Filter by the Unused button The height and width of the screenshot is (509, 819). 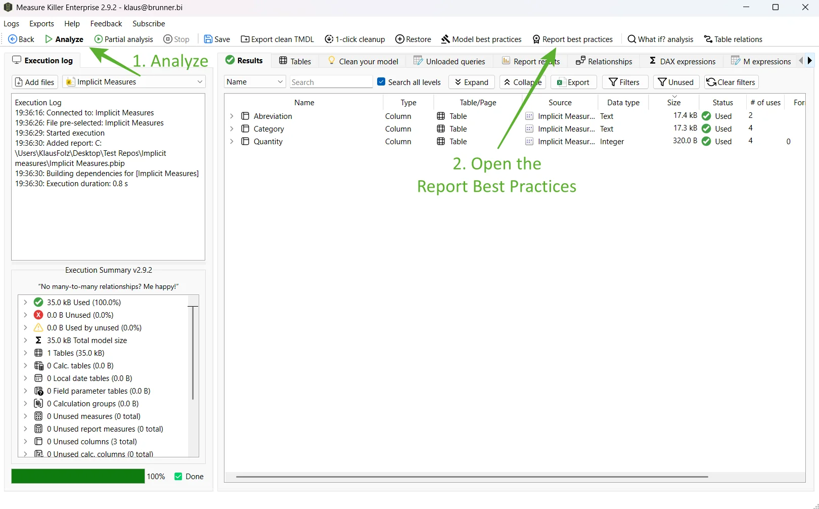676,82
